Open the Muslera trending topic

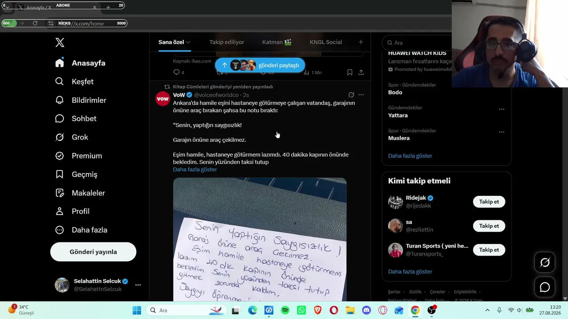point(399,138)
